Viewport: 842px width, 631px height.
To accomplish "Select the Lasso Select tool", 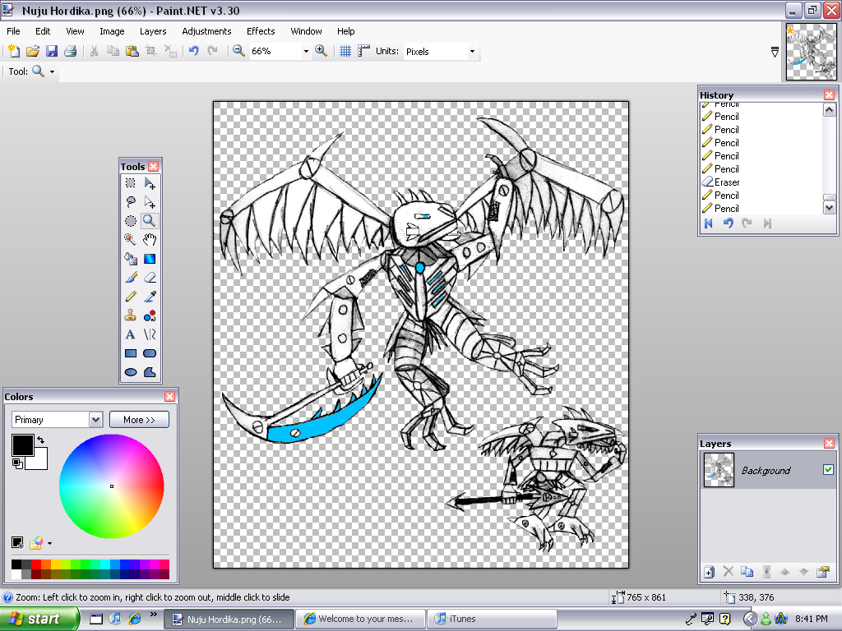I will 130,201.
